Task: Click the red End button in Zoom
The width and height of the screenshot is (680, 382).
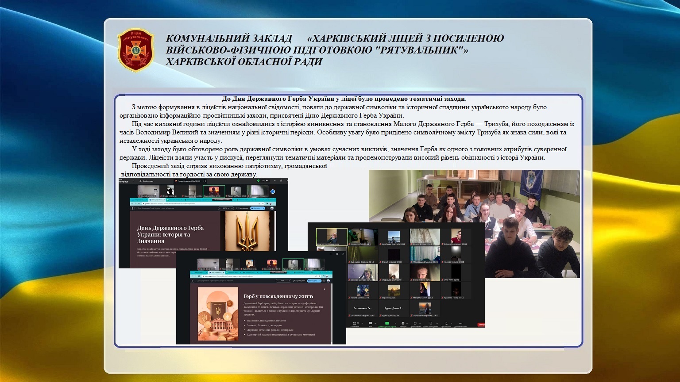Action: (481, 325)
